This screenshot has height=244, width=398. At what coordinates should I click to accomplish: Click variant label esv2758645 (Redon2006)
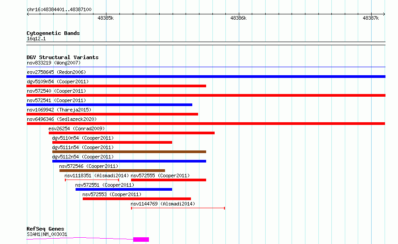point(56,72)
